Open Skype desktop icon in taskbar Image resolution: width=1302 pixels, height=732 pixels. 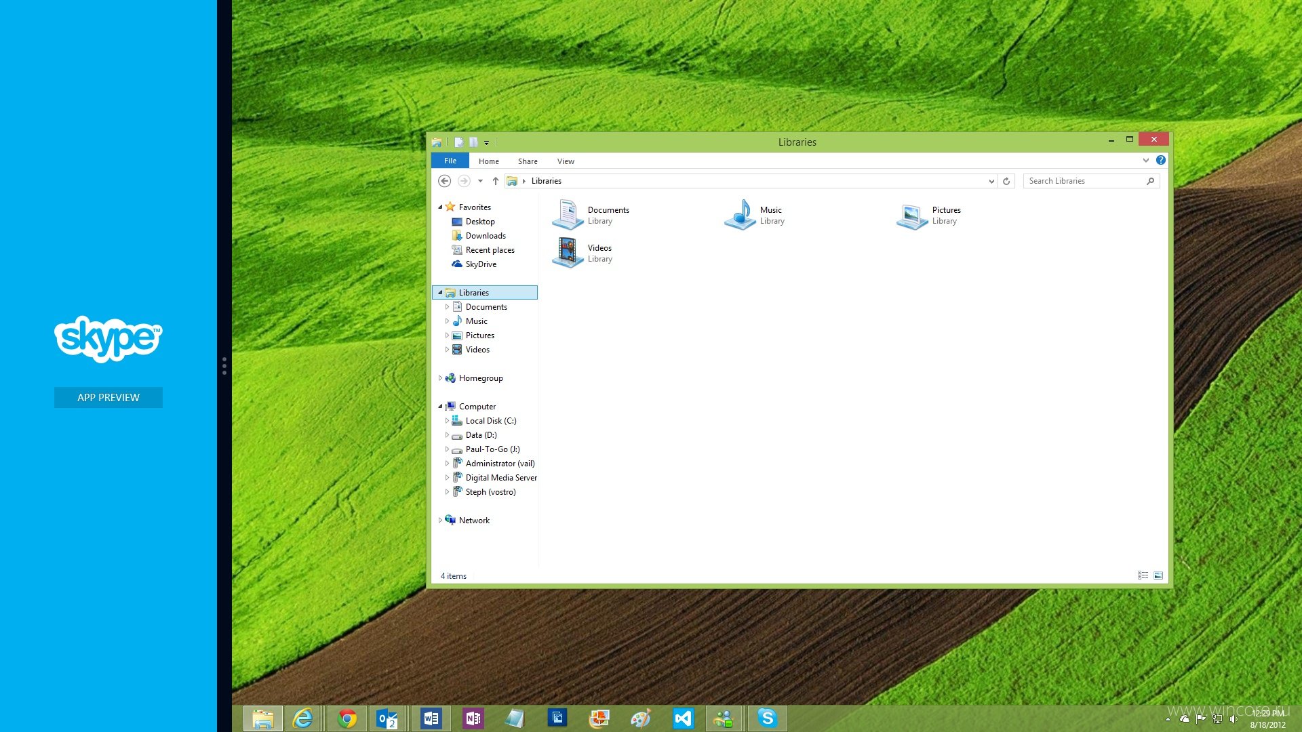click(x=767, y=718)
